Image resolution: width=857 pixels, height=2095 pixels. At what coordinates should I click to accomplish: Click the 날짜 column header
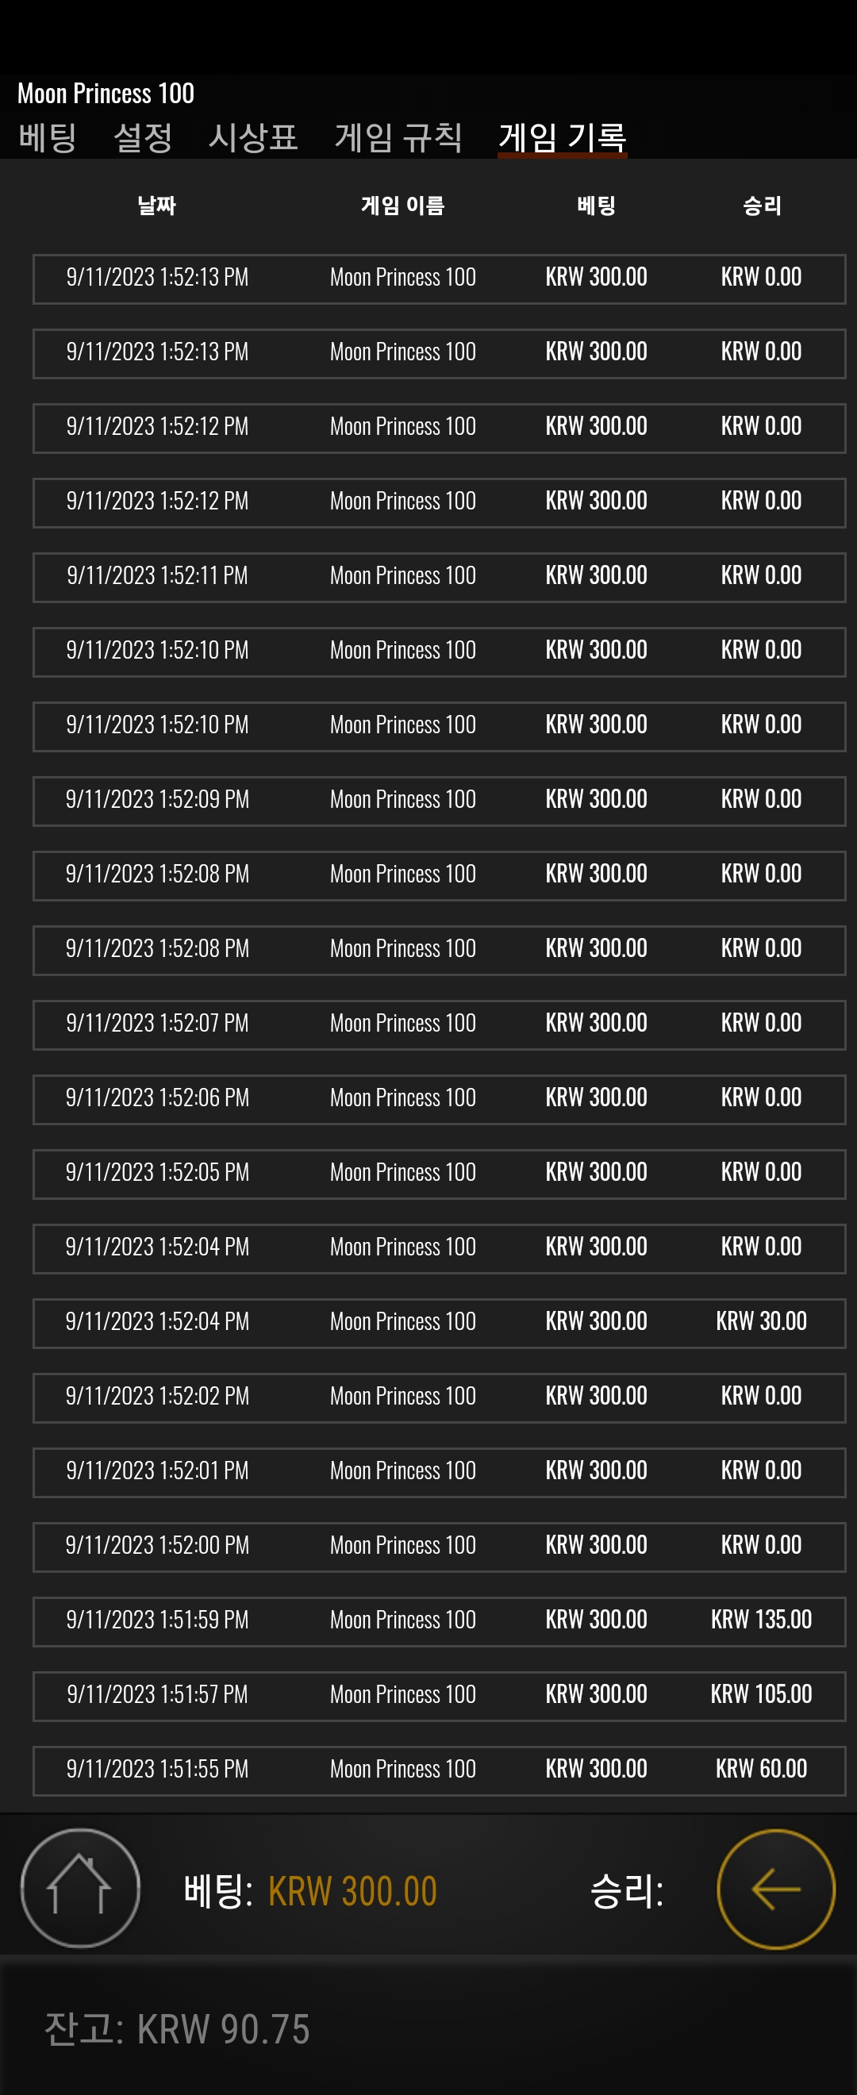pos(157,205)
